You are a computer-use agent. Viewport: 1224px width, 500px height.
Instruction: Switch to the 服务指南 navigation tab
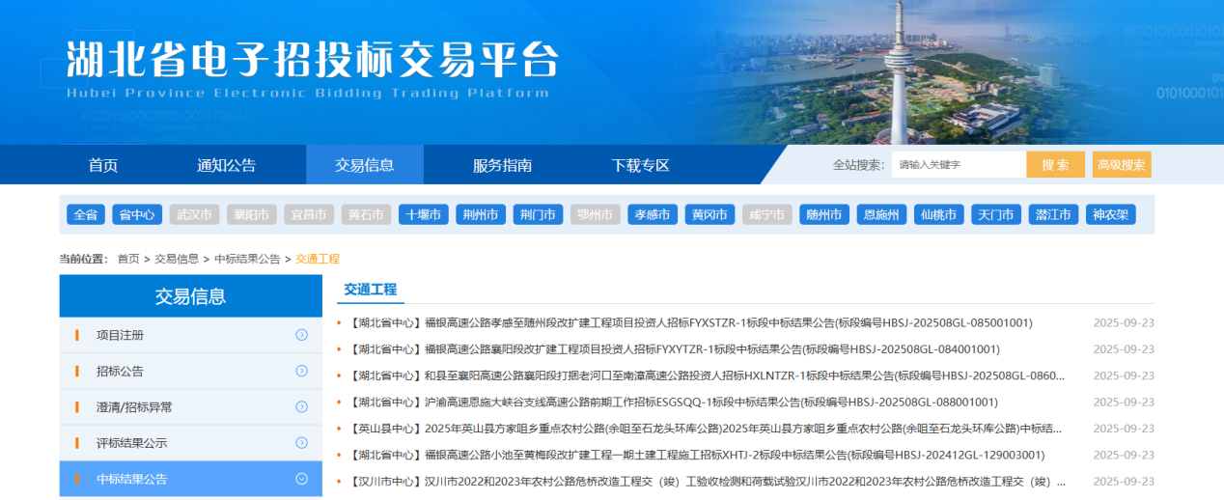[x=502, y=165]
